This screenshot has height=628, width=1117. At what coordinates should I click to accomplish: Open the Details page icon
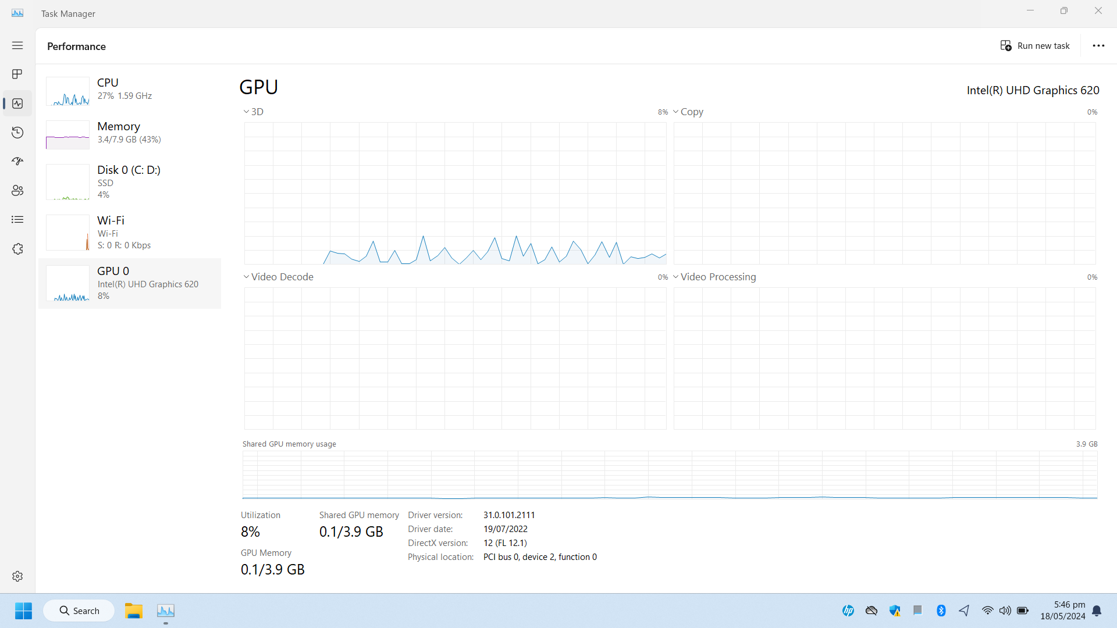pos(17,219)
